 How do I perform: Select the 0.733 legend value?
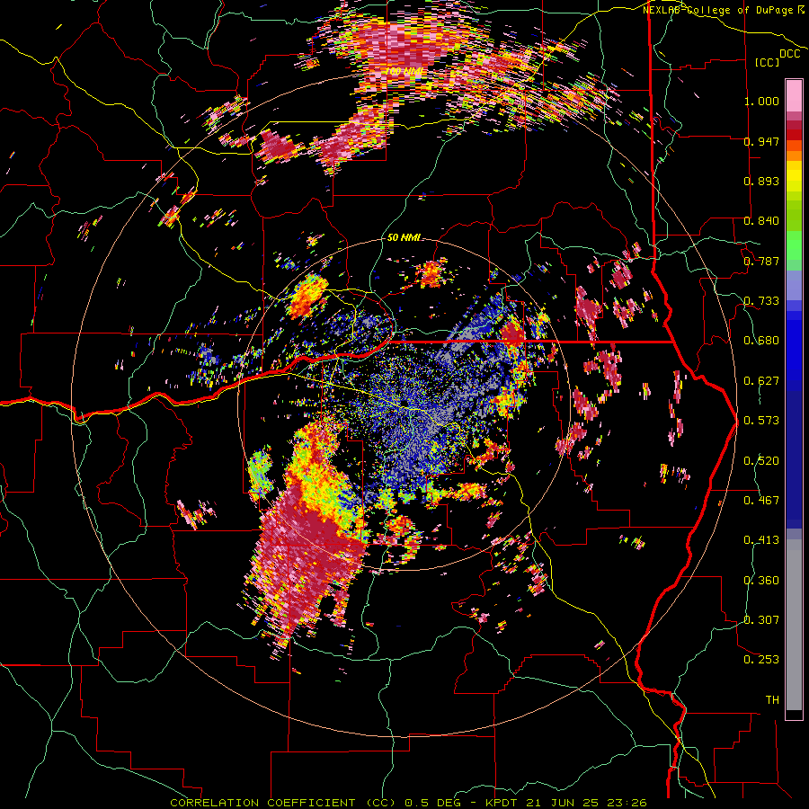tap(761, 301)
